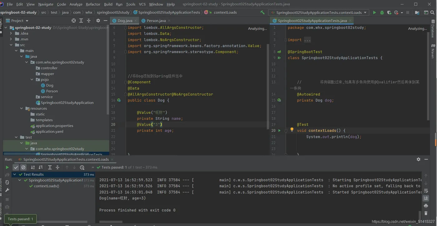This screenshot has width=437, height=226.
Task: Click the contextLoads breadcrumb
Action: (225, 12)
